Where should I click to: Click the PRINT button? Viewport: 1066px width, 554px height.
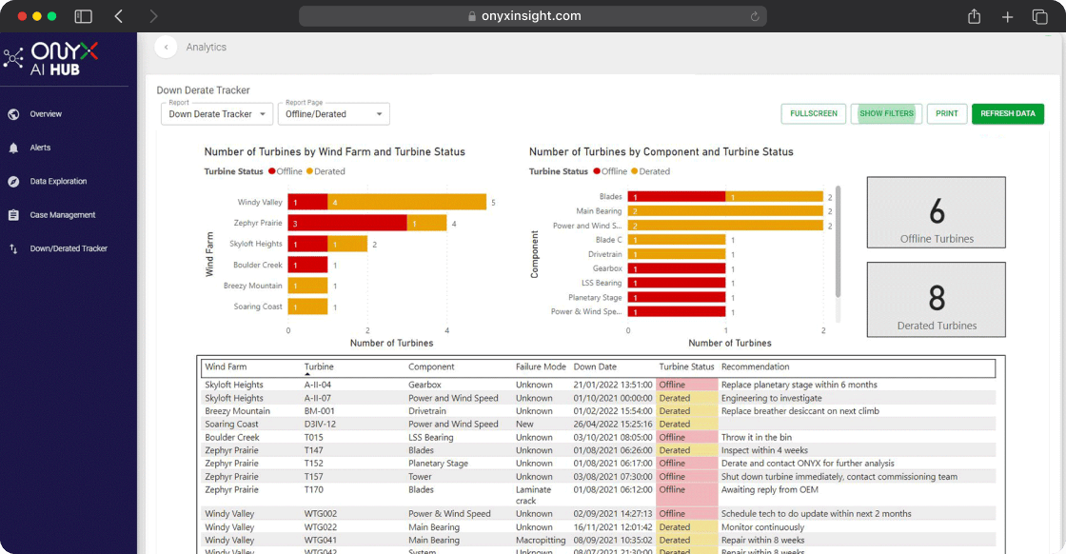click(x=946, y=113)
